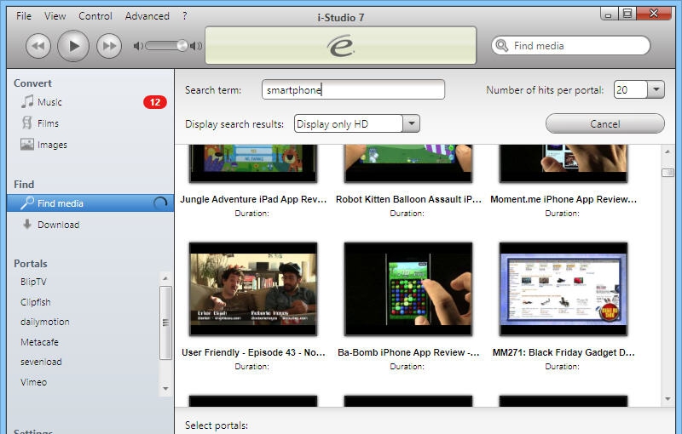Screen dimensions: 682x434
Task: Open the ? help menu
Action: coord(184,16)
